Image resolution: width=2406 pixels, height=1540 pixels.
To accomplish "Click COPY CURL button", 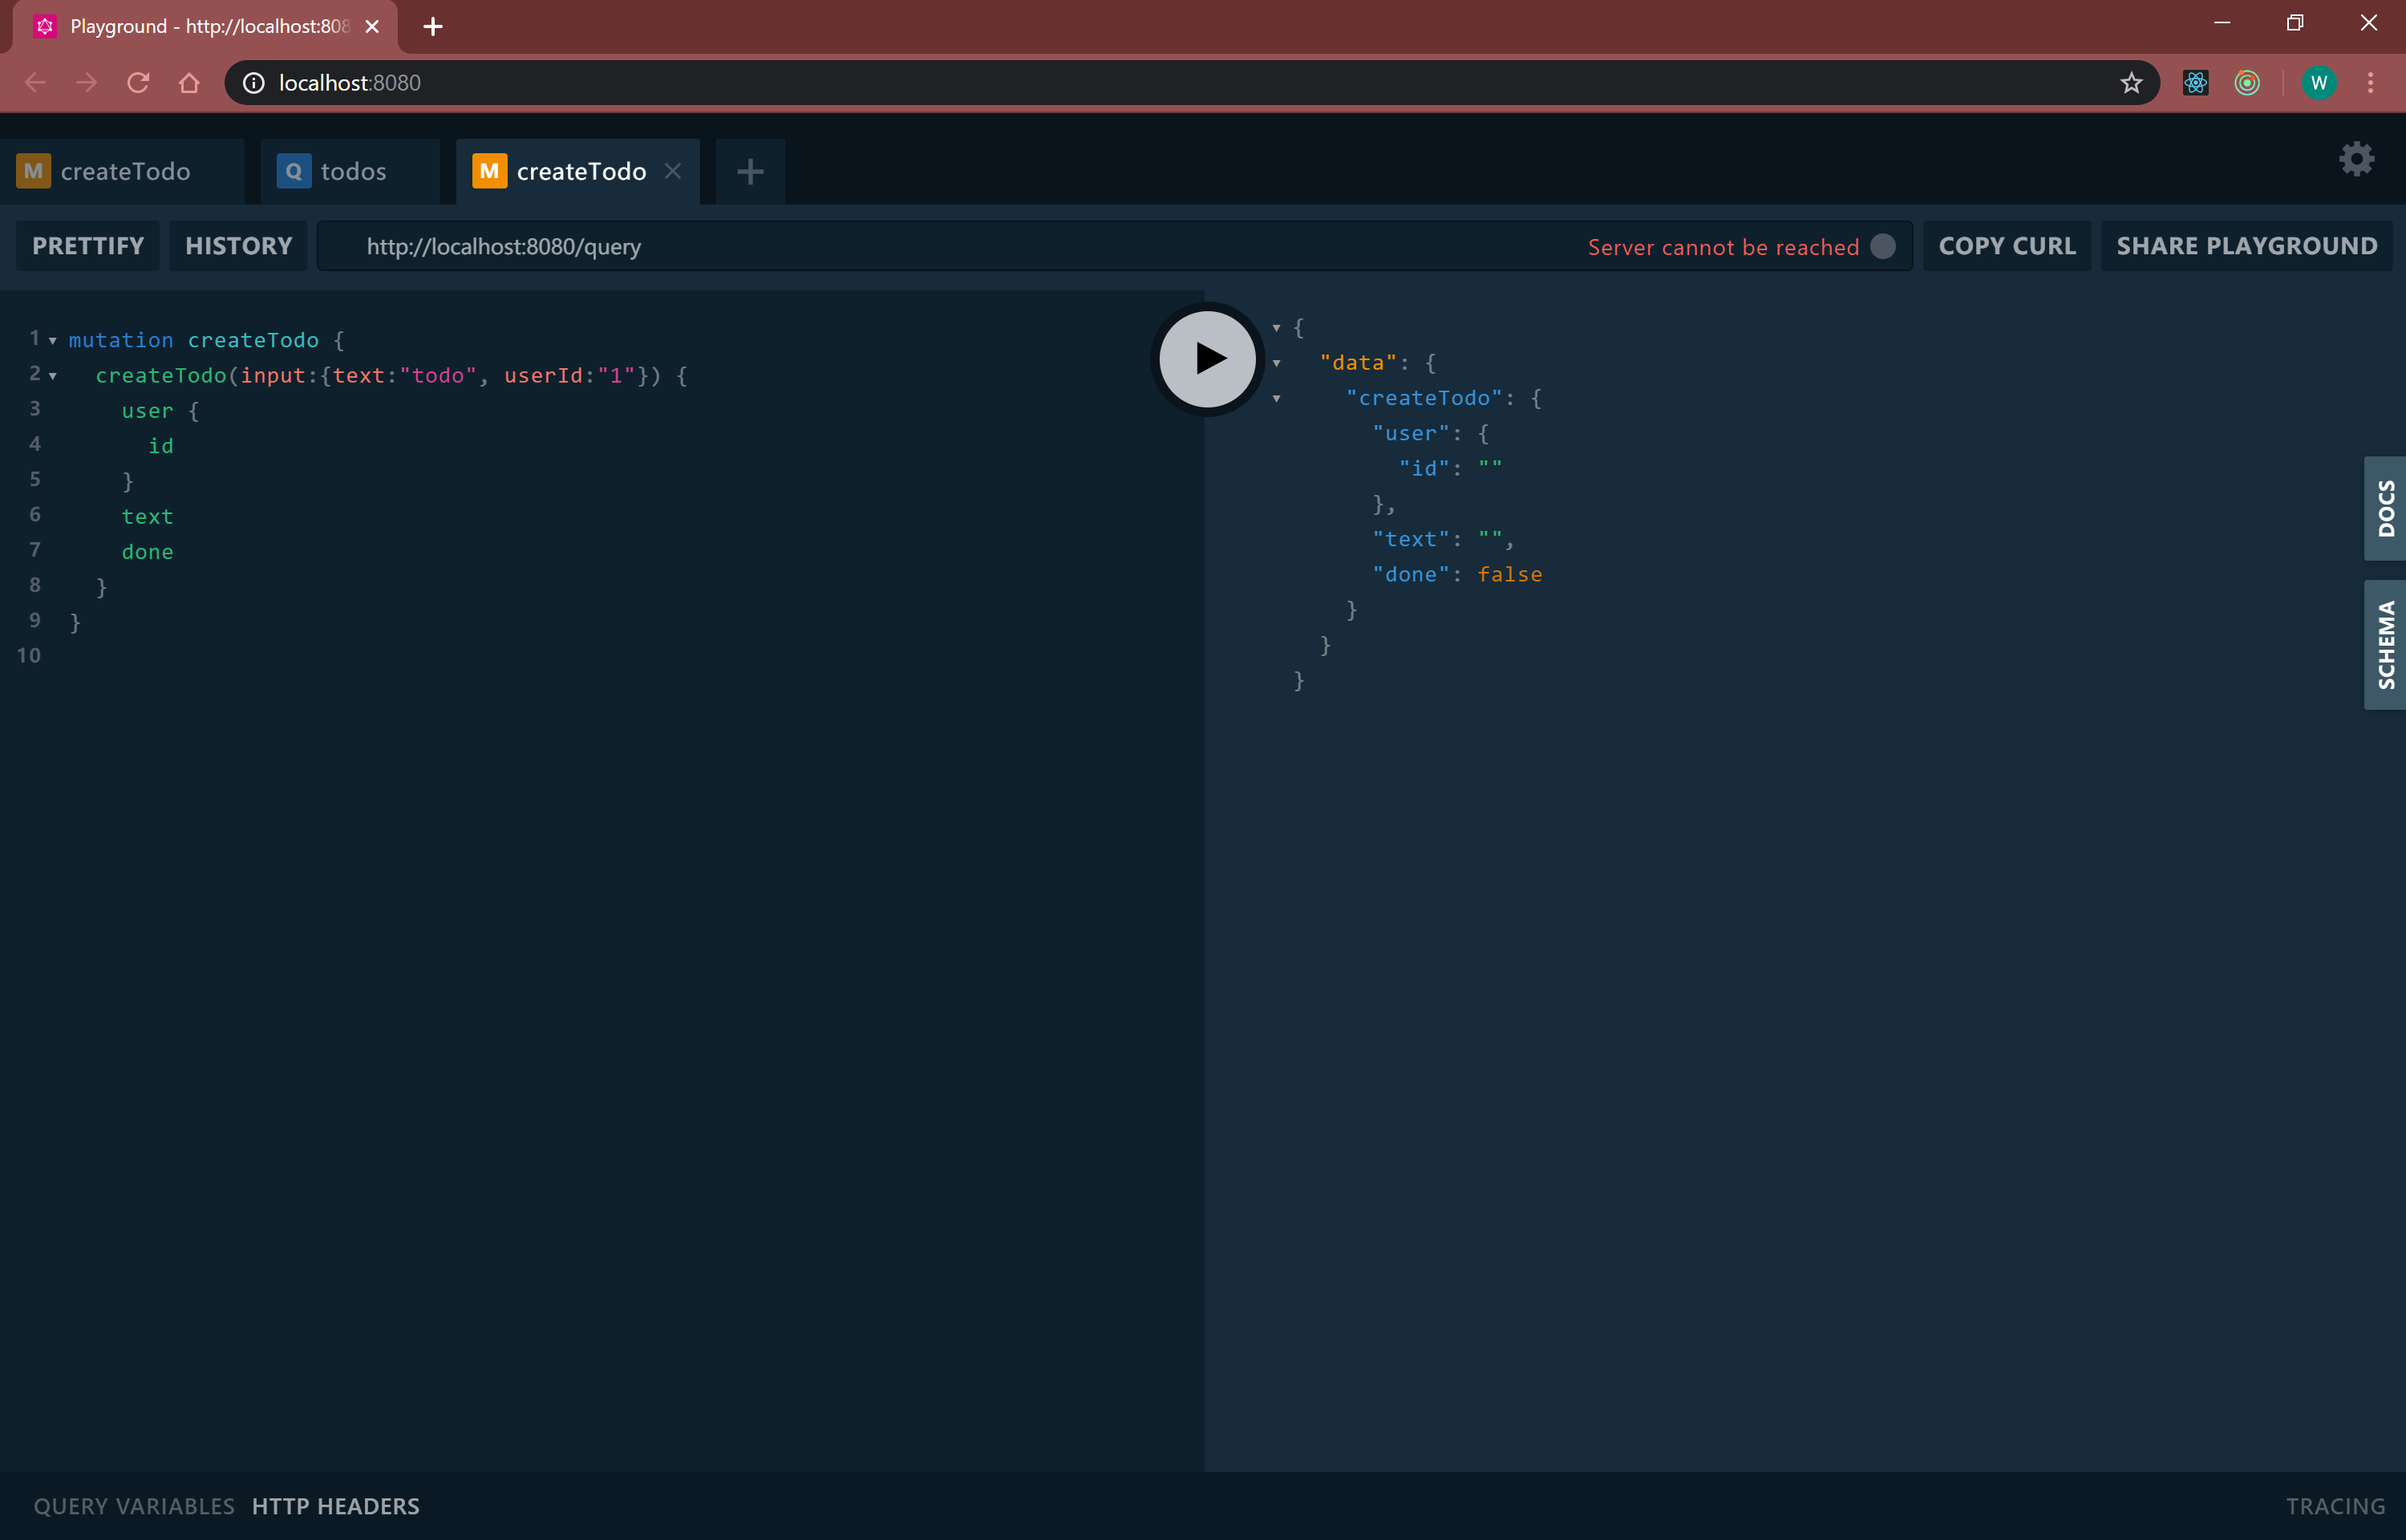I will coord(2006,246).
